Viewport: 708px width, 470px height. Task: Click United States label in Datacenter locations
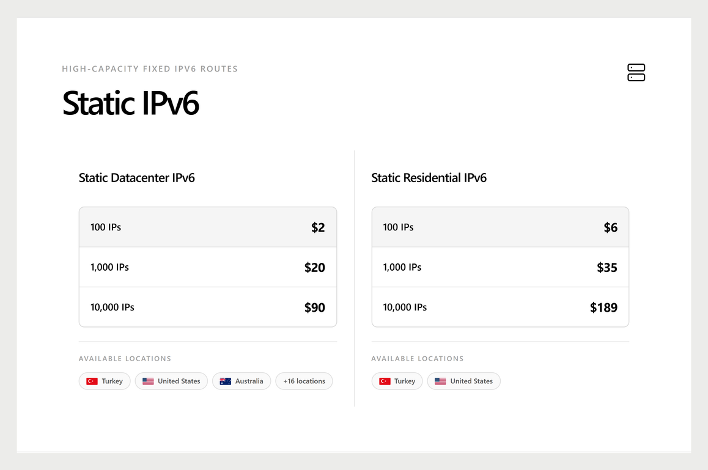(179, 381)
